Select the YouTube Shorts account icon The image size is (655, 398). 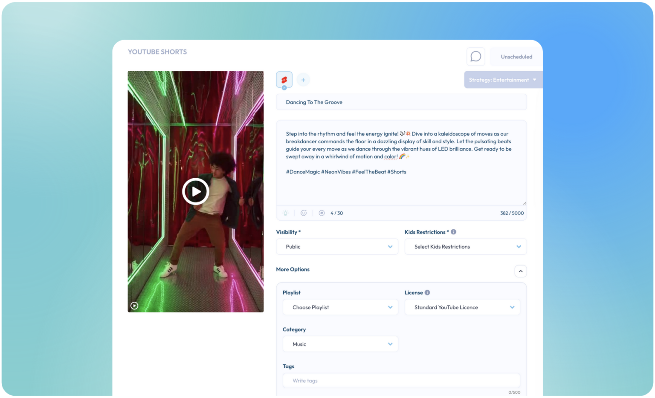point(284,79)
